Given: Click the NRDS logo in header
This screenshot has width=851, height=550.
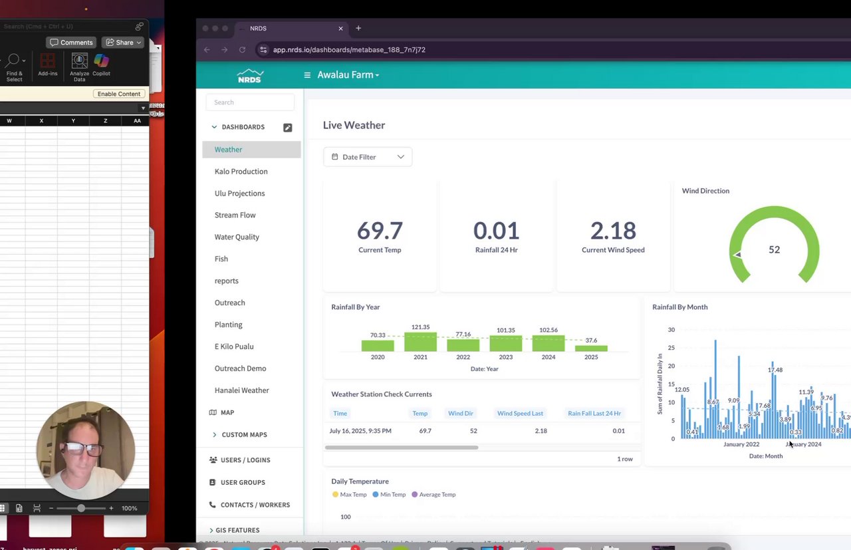Looking at the screenshot, I should coord(251,75).
